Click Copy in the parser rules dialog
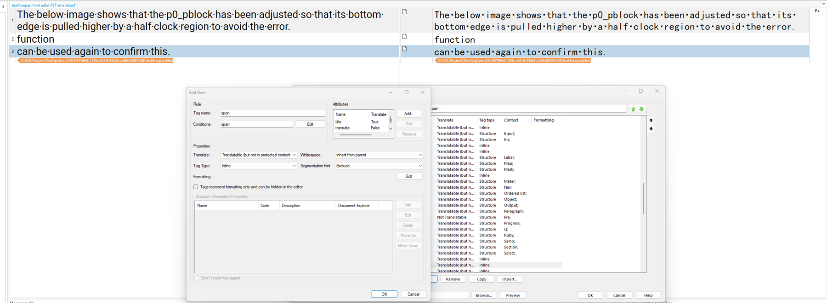This screenshot has height=303, width=827. (481, 279)
